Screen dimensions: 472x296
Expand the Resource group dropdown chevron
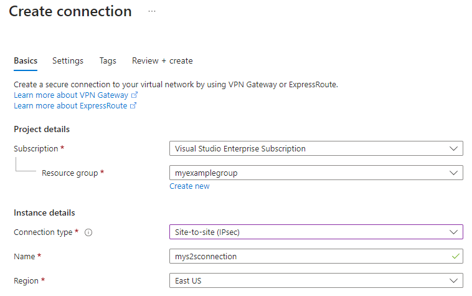tap(453, 173)
